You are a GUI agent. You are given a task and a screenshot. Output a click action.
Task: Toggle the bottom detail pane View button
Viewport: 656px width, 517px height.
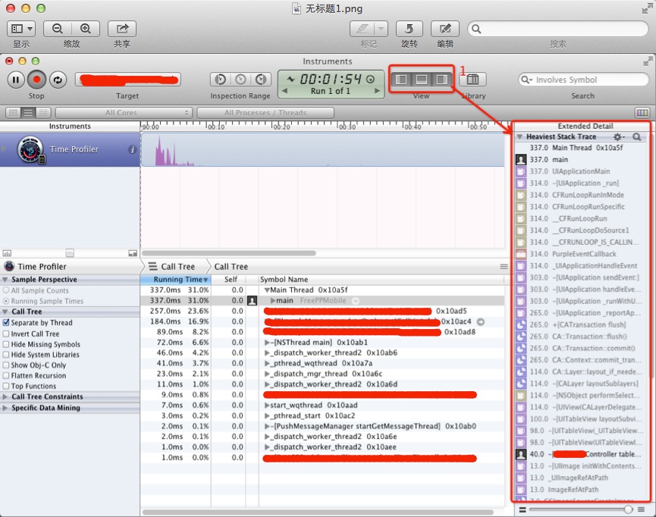pyautogui.click(x=422, y=79)
